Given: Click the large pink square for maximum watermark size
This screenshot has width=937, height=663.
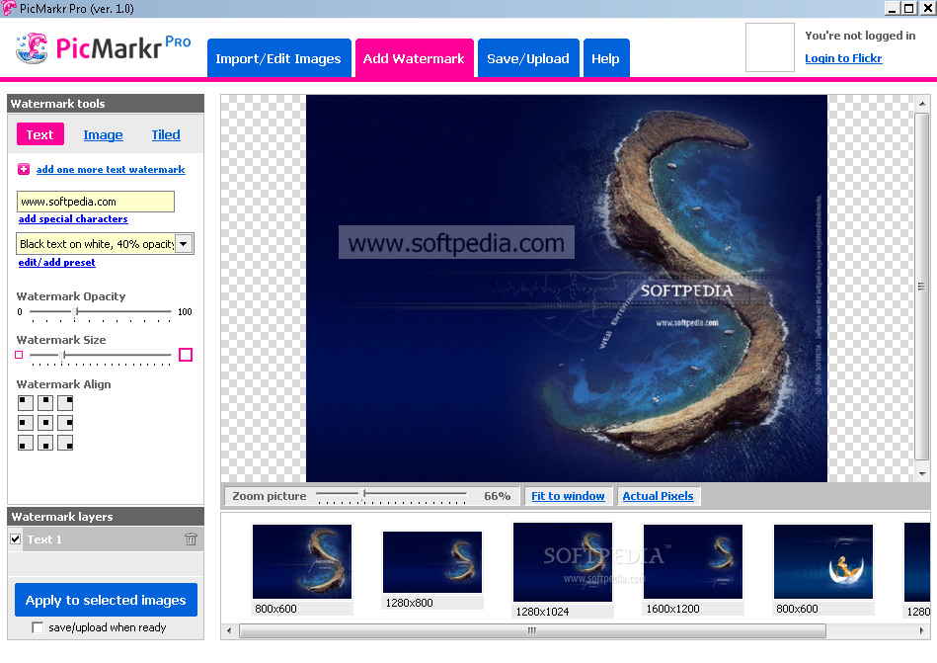Looking at the screenshot, I should [x=186, y=355].
